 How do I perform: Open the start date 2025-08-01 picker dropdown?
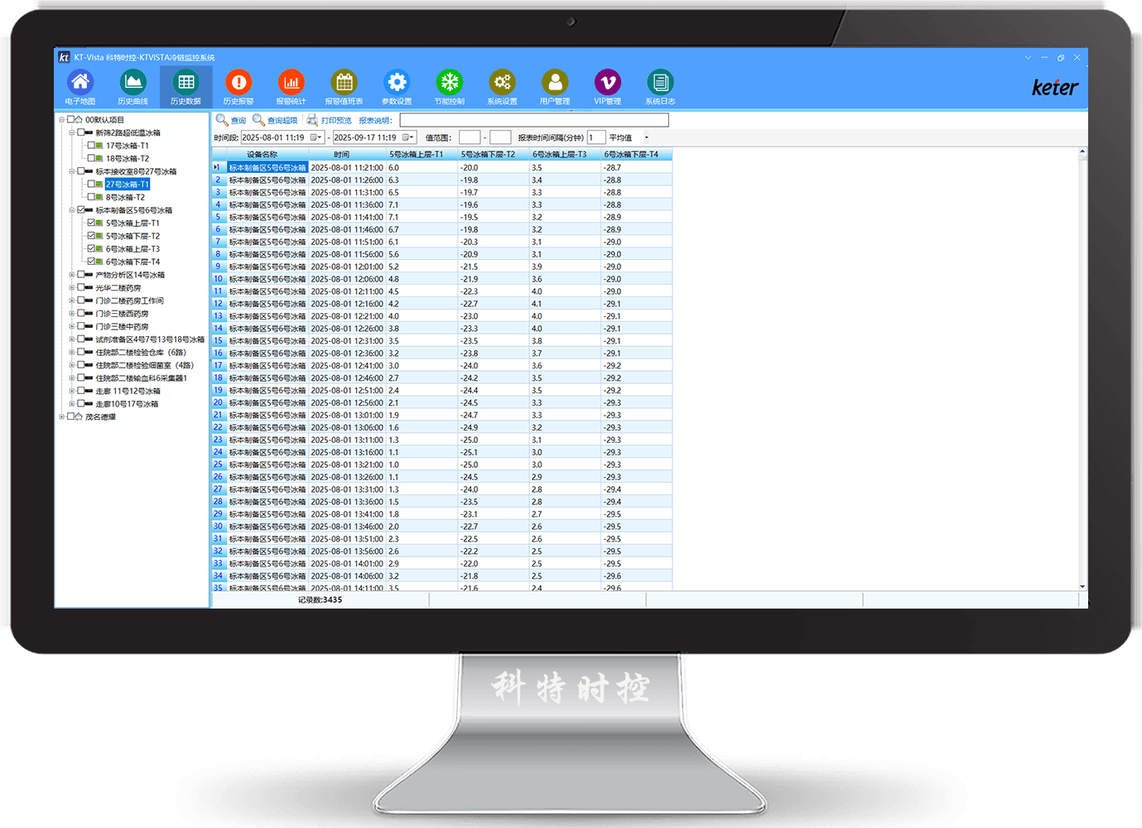coord(316,137)
